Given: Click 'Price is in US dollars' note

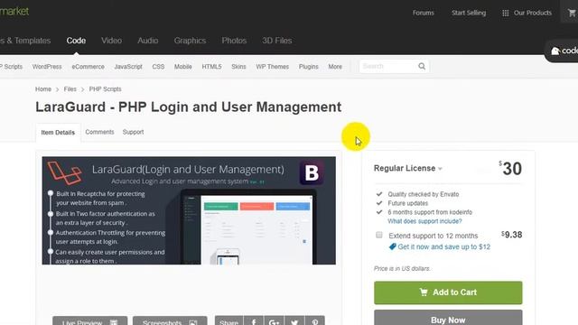Looking at the screenshot, I should (402, 269).
